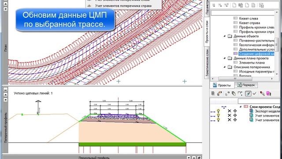Open the Проекты и слои vertical tab
The height and width of the screenshot is (159, 282).
pyautogui.click(x=207, y=32)
